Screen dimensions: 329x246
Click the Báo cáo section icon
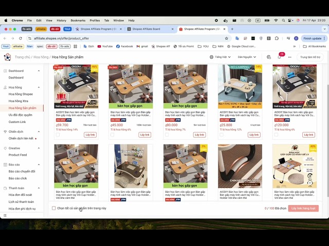(5, 165)
